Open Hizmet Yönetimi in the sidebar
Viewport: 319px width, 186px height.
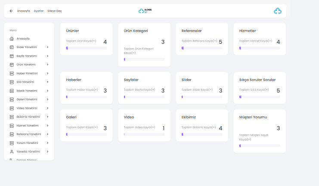click(x=28, y=125)
